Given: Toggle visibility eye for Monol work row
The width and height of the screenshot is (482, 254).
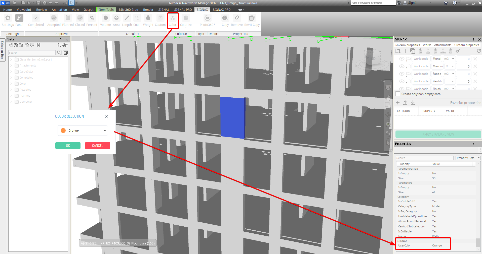Looking at the screenshot, I should click(401, 59).
